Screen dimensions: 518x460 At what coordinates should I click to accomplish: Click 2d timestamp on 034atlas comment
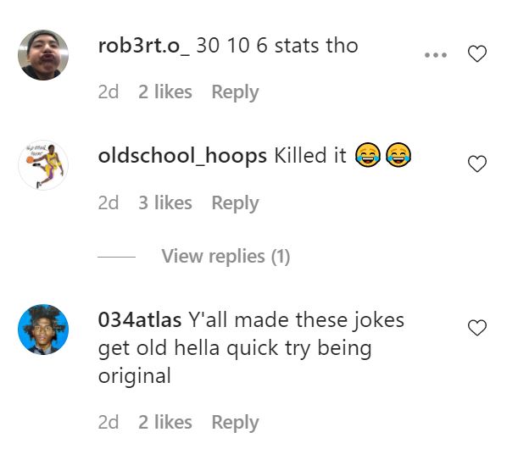pos(109,422)
